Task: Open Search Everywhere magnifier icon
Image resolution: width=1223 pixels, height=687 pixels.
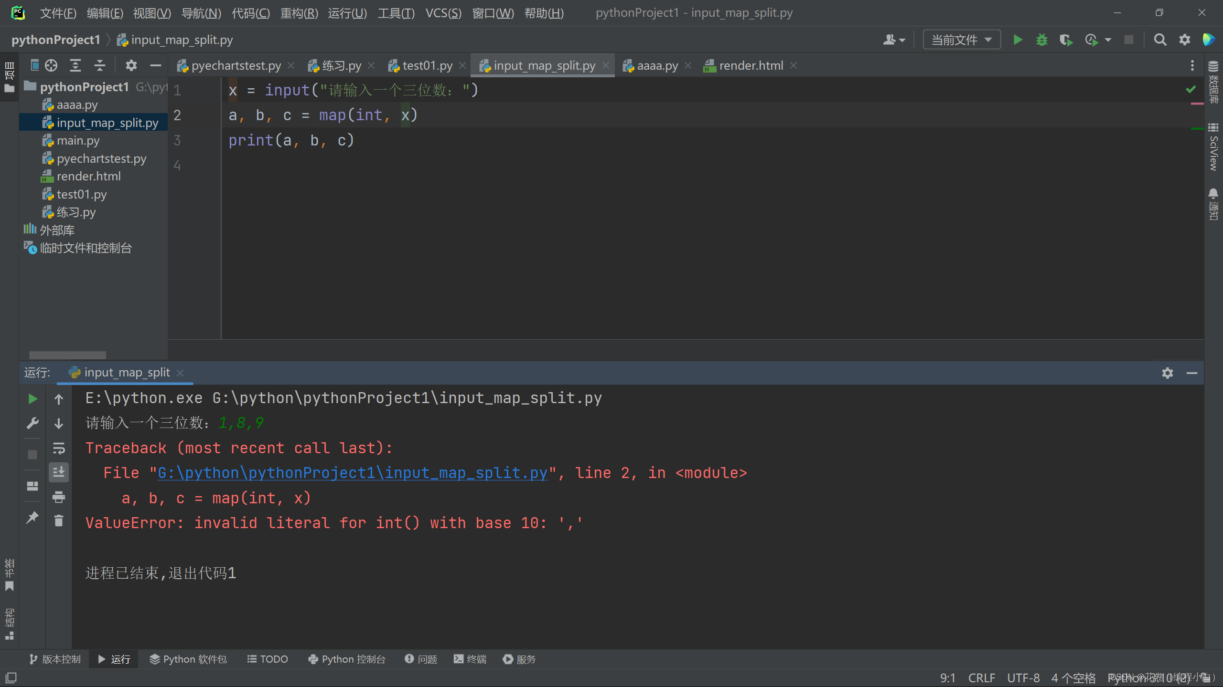Action: click(x=1160, y=40)
